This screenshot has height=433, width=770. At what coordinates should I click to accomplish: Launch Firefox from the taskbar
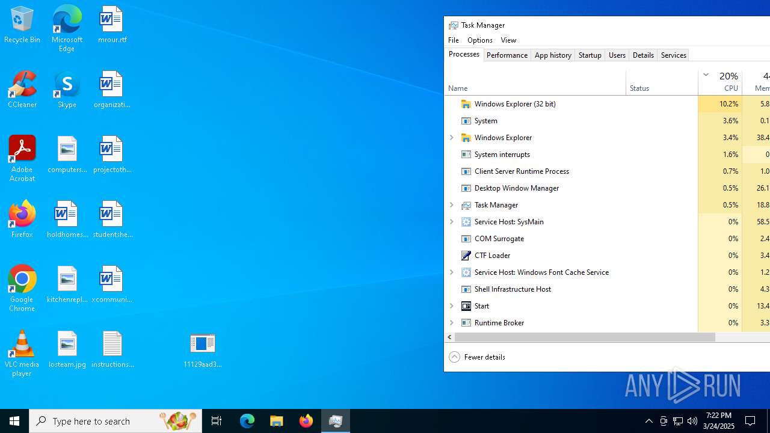coord(306,421)
